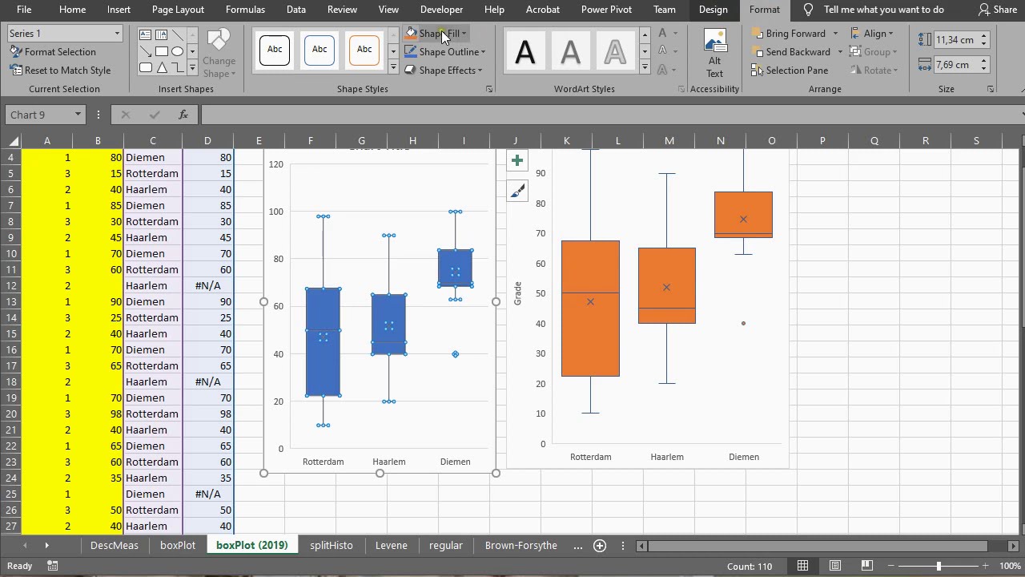The height and width of the screenshot is (577, 1025).
Task: Click the Chart Styles paintbrush button
Action: [x=517, y=190]
